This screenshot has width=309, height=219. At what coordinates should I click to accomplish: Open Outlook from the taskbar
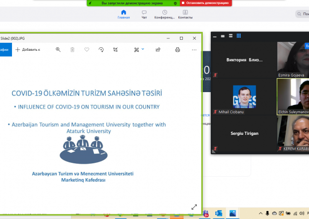pos(219,214)
